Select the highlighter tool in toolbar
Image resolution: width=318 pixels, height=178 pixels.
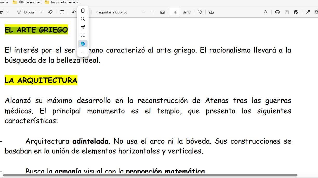pos(2,12)
